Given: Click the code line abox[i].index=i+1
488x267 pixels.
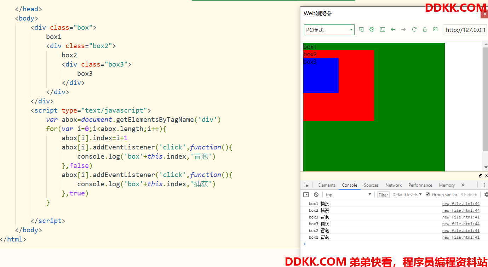Looking at the screenshot, I should (x=94, y=138).
